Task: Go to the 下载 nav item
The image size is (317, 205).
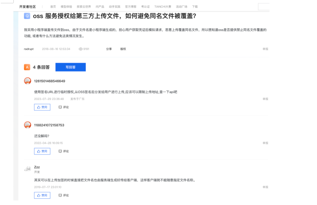Action: click(x=195, y=7)
